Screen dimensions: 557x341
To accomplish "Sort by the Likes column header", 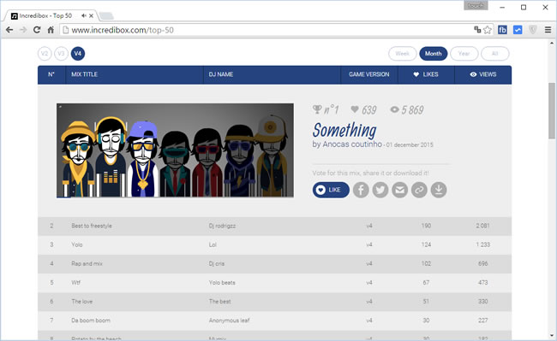I will (x=426, y=74).
